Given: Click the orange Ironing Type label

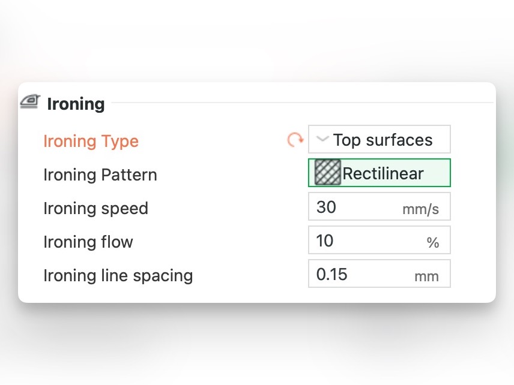Looking at the screenshot, I should click(91, 142).
